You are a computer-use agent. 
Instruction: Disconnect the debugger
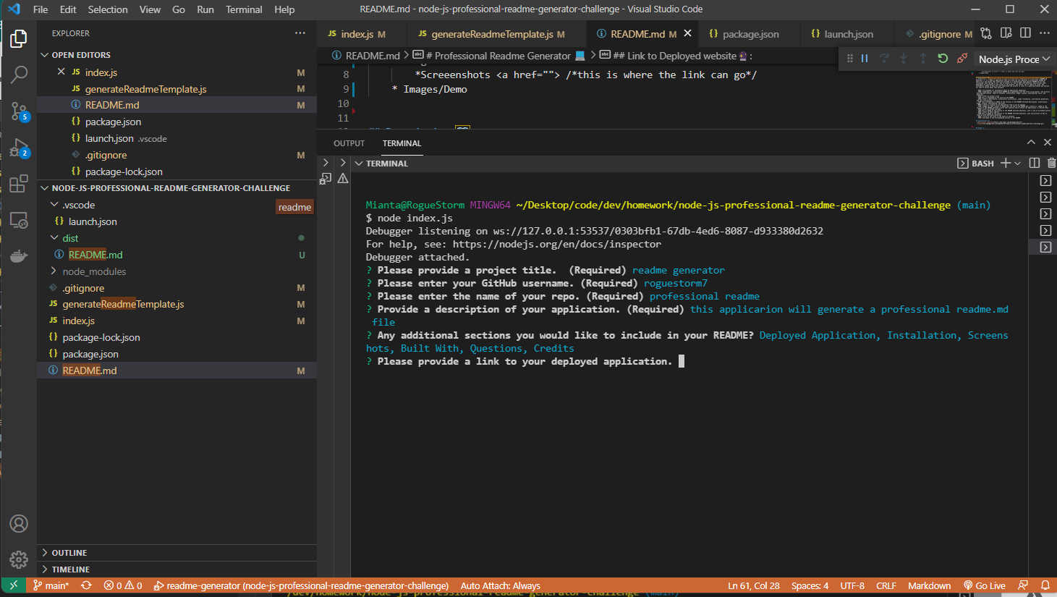pyautogui.click(x=962, y=59)
